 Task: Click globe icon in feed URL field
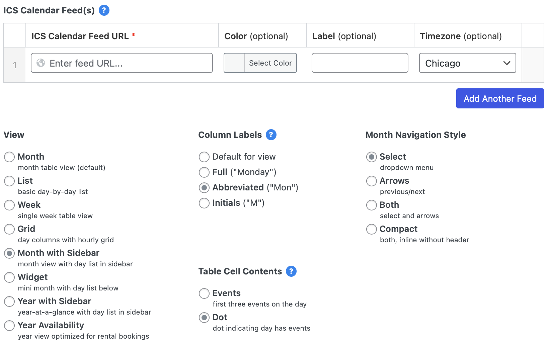(41, 63)
